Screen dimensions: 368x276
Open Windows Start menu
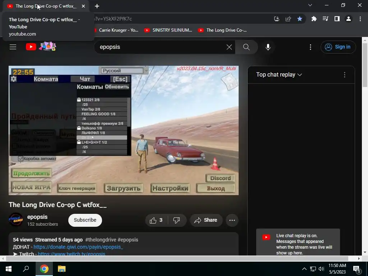coord(9,269)
